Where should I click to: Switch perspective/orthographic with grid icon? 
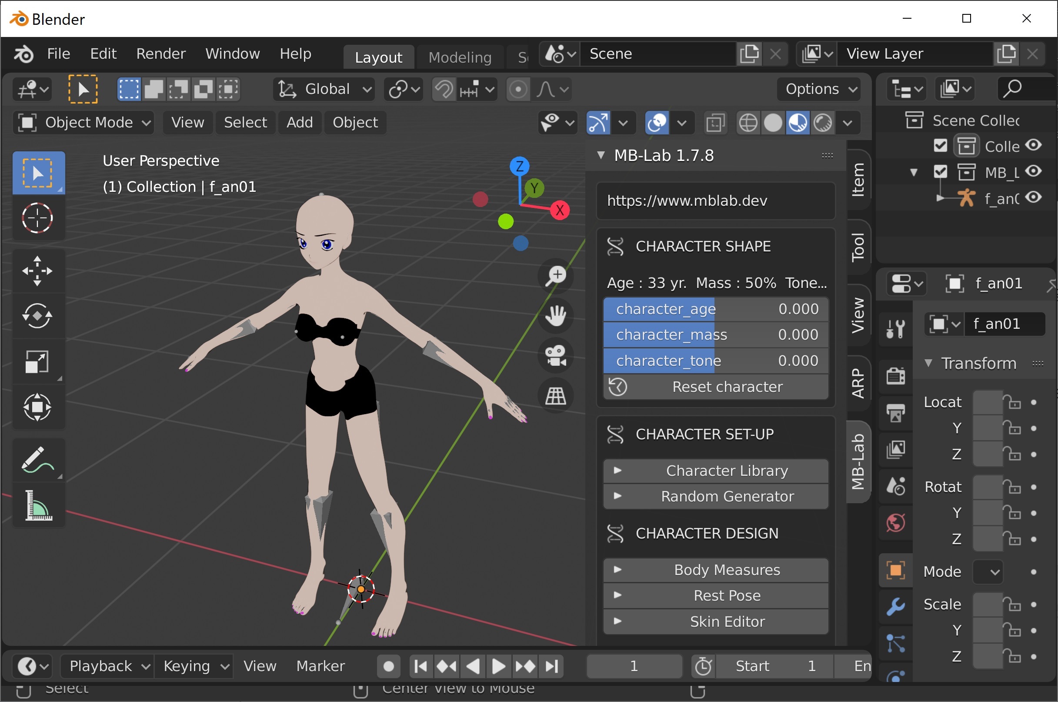[x=555, y=396]
